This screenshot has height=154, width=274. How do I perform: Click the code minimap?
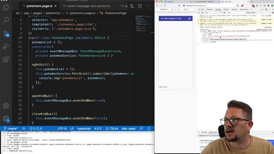tap(143, 24)
